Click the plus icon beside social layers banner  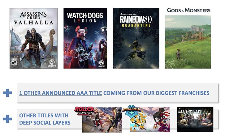7,119
